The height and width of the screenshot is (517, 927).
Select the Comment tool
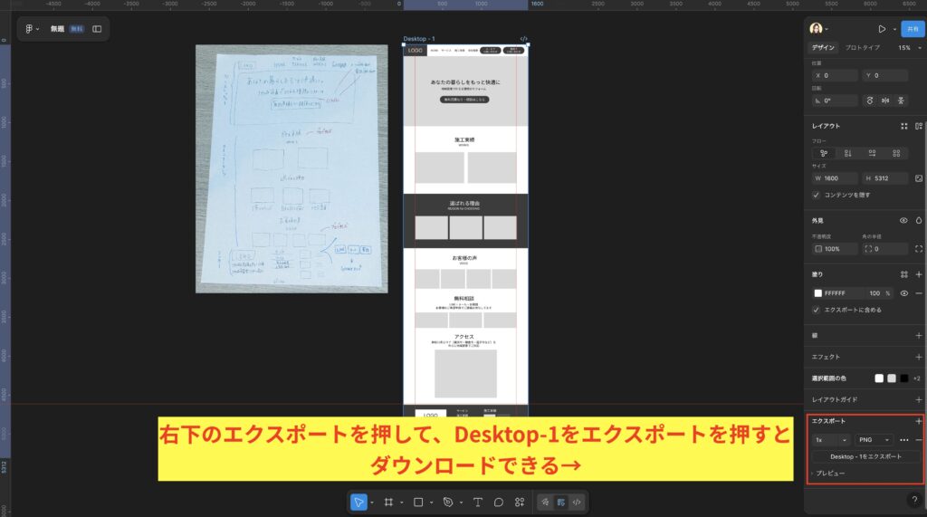click(498, 502)
